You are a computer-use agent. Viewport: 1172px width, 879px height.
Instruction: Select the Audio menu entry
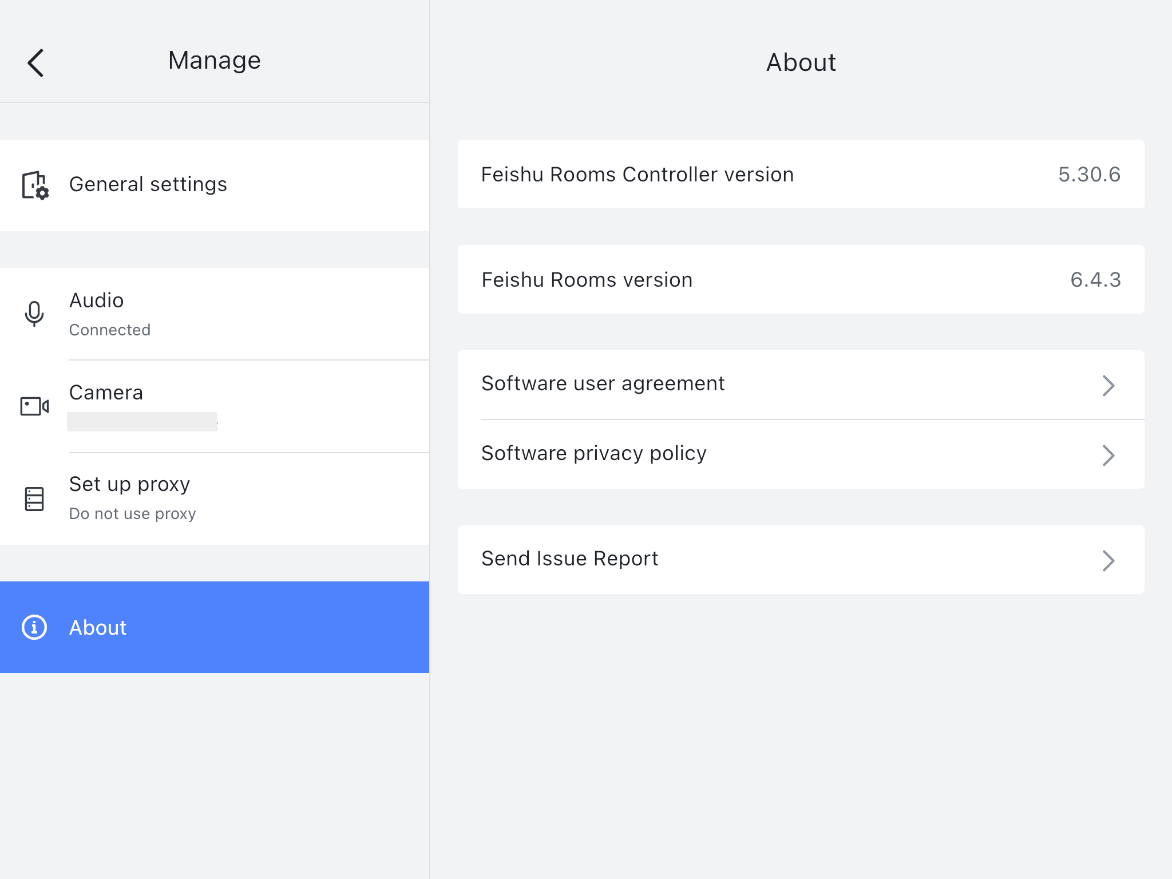[97, 300]
